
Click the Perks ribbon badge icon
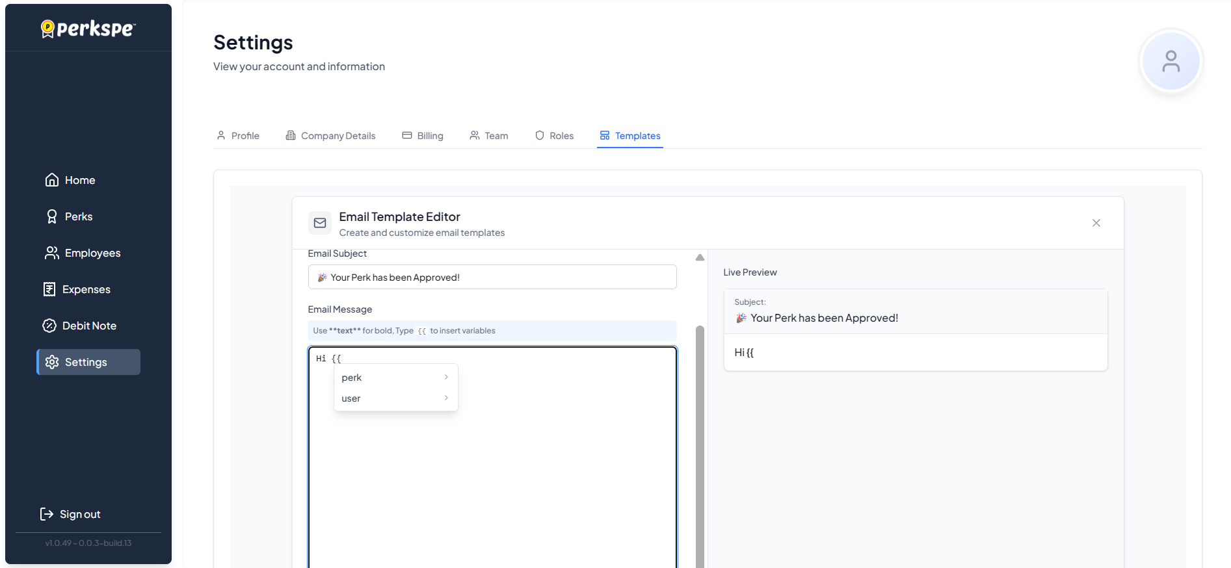click(52, 216)
